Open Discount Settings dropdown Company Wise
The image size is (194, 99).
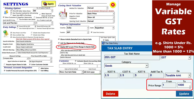pyautogui.click(x=16, y=58)
